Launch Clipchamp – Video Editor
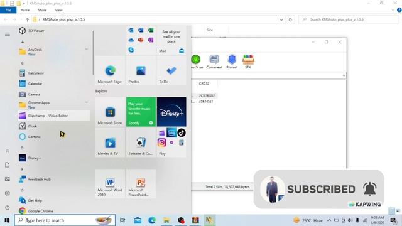Image resolution: width=402 pixels, height=226 pixels. (x=54, y=116)
